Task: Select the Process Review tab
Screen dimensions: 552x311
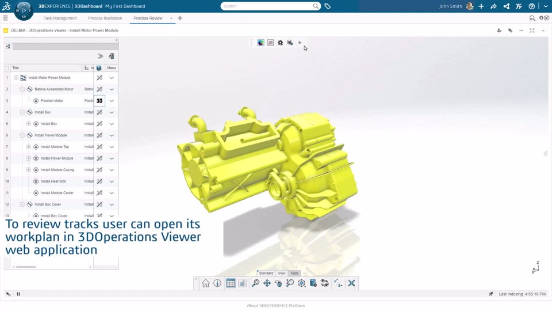Action: [x=148, y=18]
